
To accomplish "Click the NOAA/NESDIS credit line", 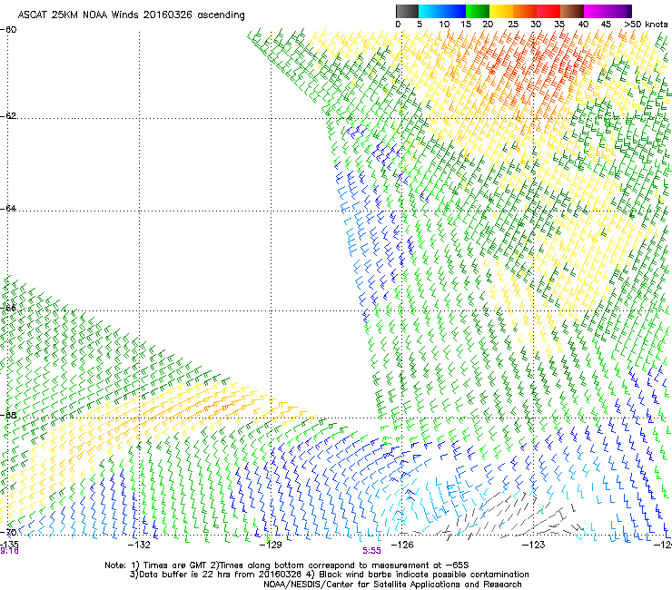I will 392,585.
